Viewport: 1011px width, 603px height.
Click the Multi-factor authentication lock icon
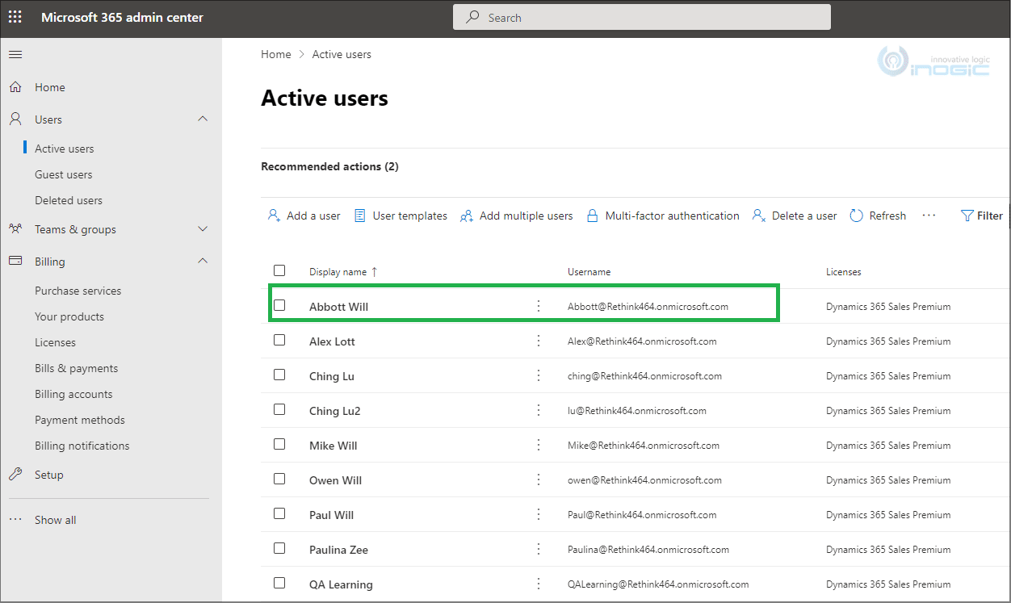coord(592,216)
